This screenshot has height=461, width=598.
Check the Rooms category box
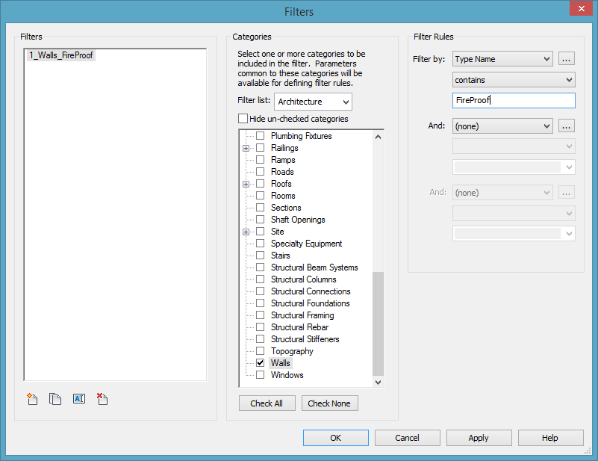tap(260, 196)
